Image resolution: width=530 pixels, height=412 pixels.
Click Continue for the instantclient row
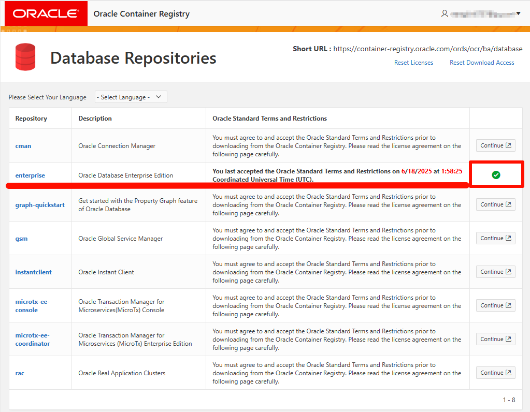(x=495, y=272)
